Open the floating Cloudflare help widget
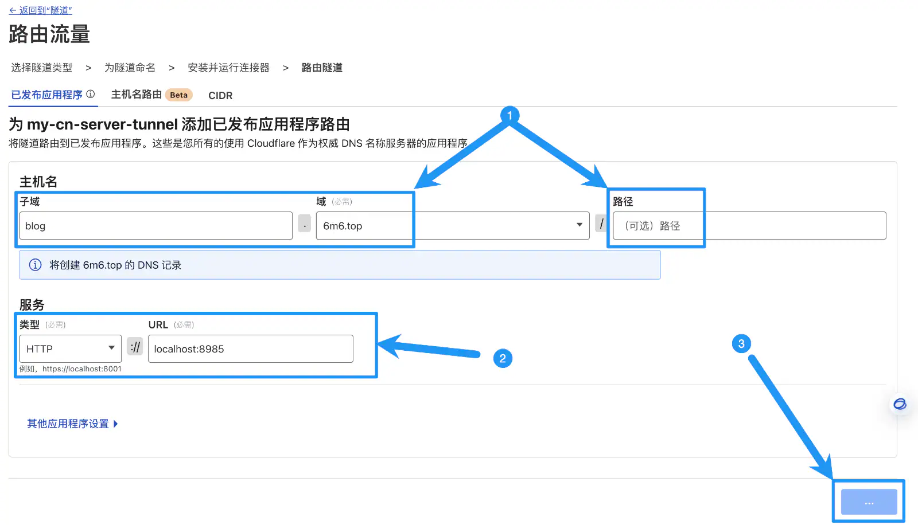 click(x=899, y=405)
